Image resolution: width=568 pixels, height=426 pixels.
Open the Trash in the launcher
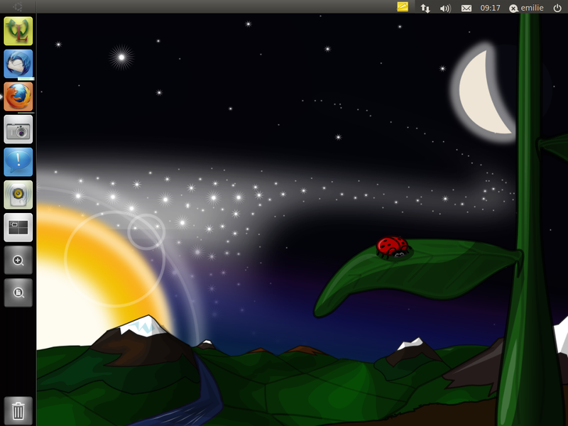coord(18,411)
